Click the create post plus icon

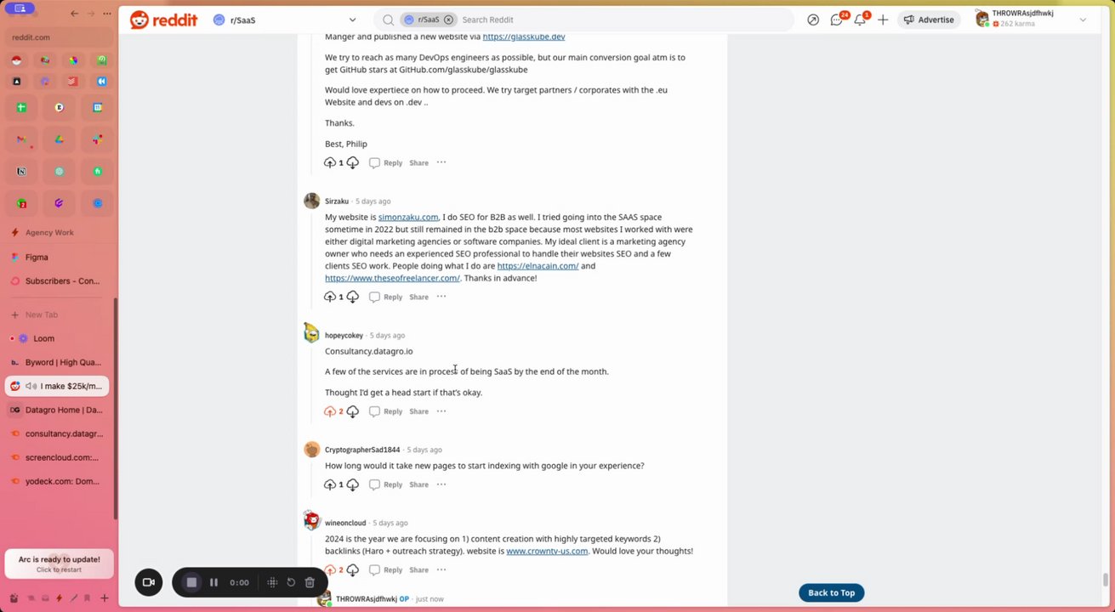pyautogui.click(x=883, y=20)
